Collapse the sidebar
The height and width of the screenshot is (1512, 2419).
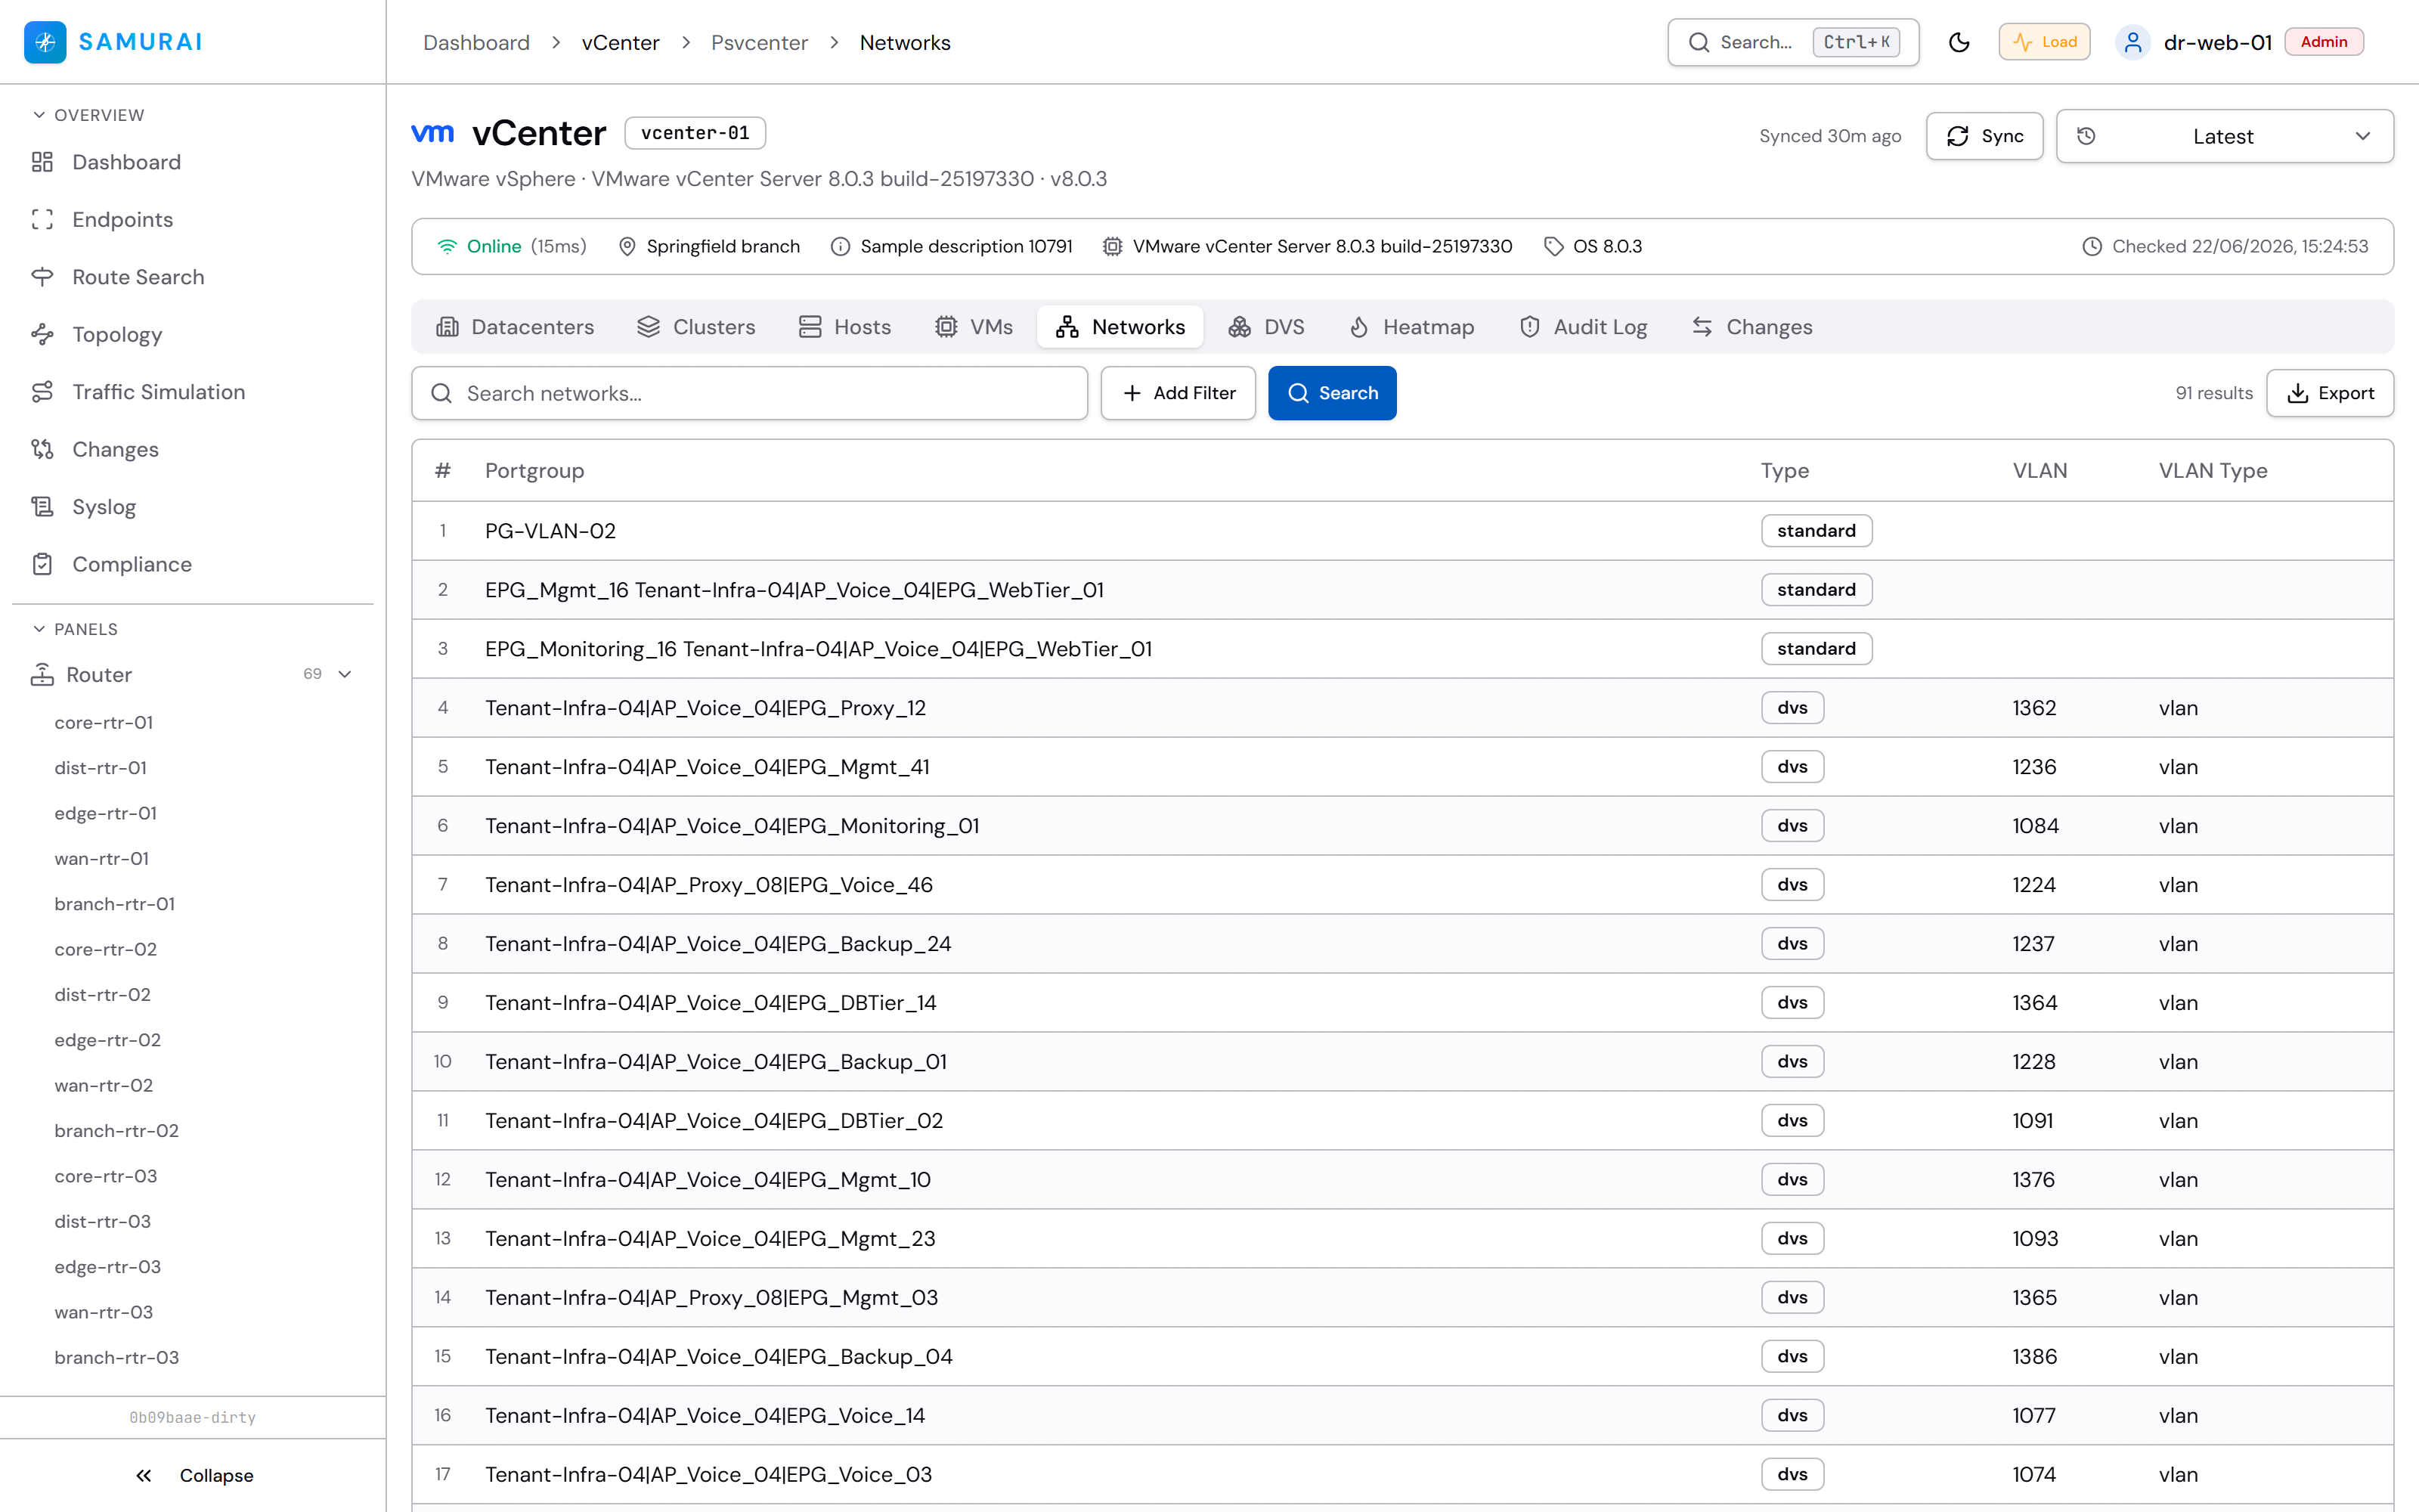click(x=193, y=1475)
